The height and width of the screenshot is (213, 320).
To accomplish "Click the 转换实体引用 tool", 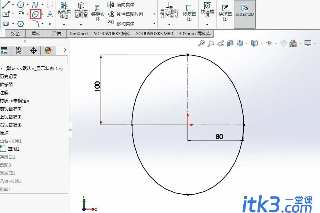I will 81,10.
